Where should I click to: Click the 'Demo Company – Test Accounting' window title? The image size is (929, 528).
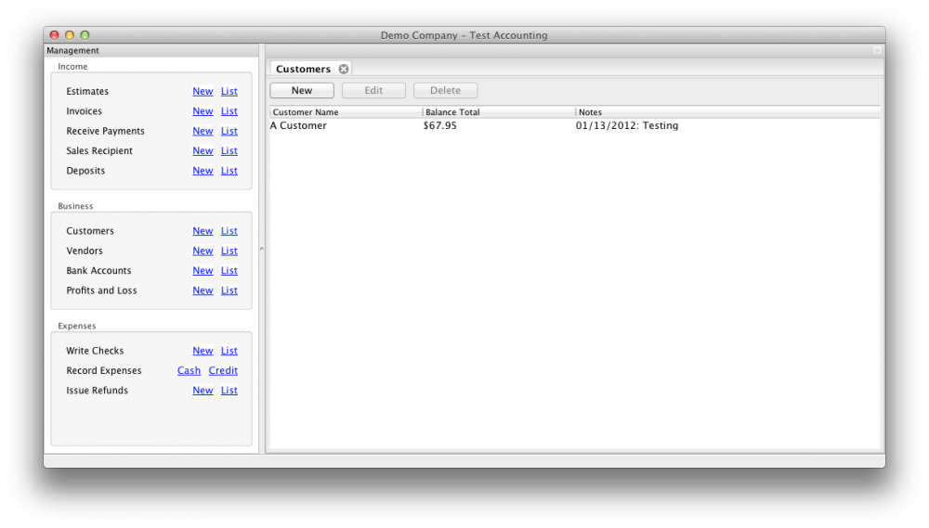[x=464, y=35]
